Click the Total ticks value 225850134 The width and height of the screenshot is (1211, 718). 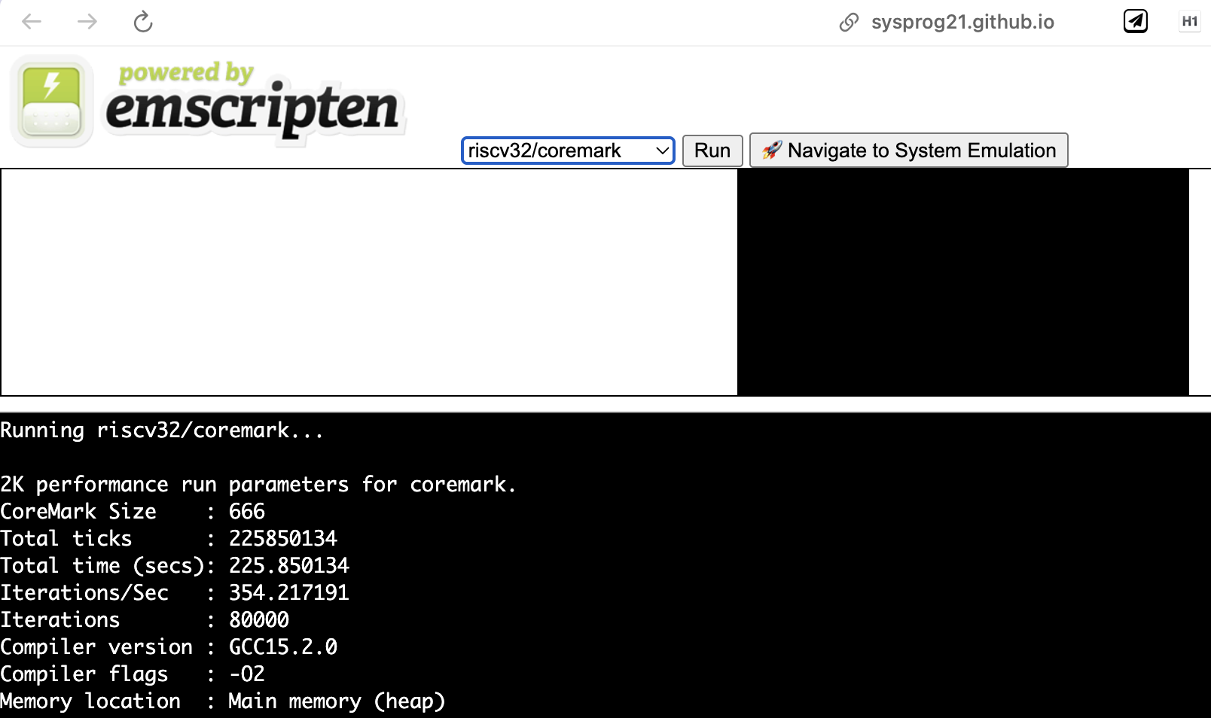click(282, 539)
